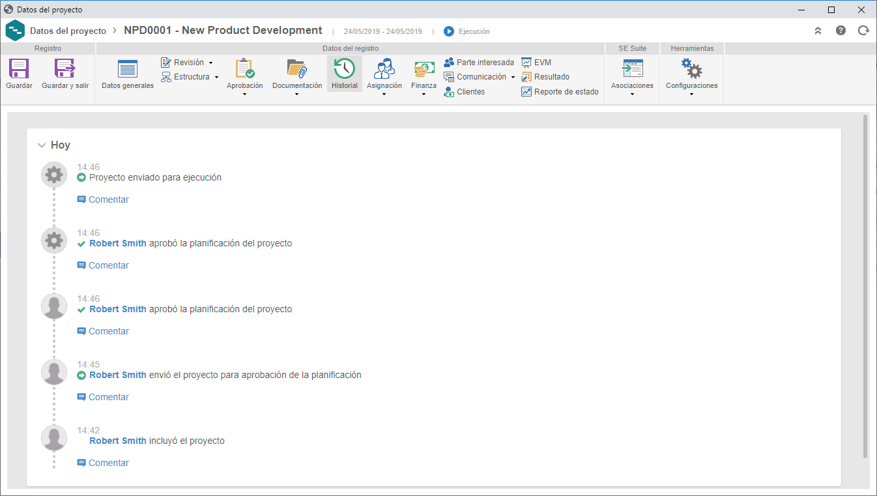Open the Revisión dropdown arrow
Image resolution: width=877 pixels, height=496 pixels.
pos(210,63)
